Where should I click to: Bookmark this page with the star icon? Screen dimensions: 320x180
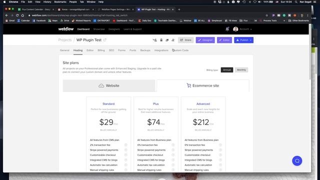coord(266,15)
